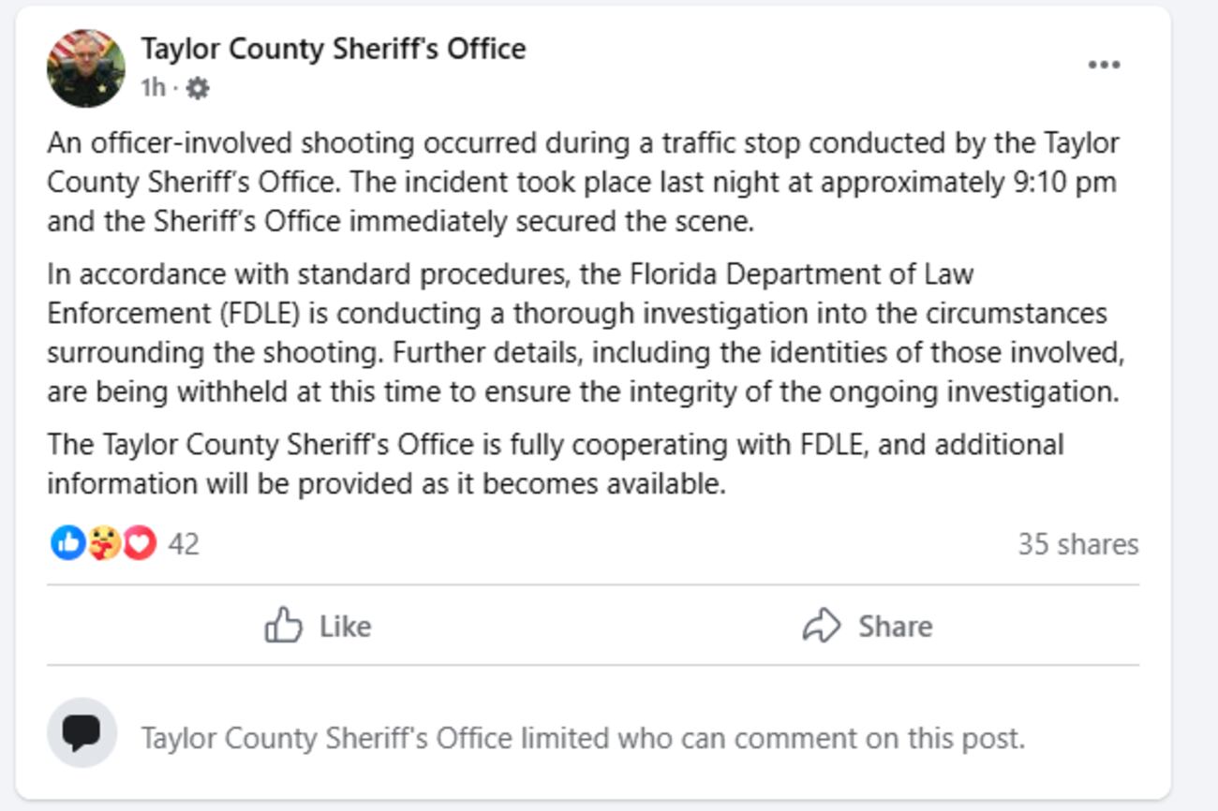Screen dimensions: 1218x811
Task: Open the page name link in the post header
Action: (334, 49)
